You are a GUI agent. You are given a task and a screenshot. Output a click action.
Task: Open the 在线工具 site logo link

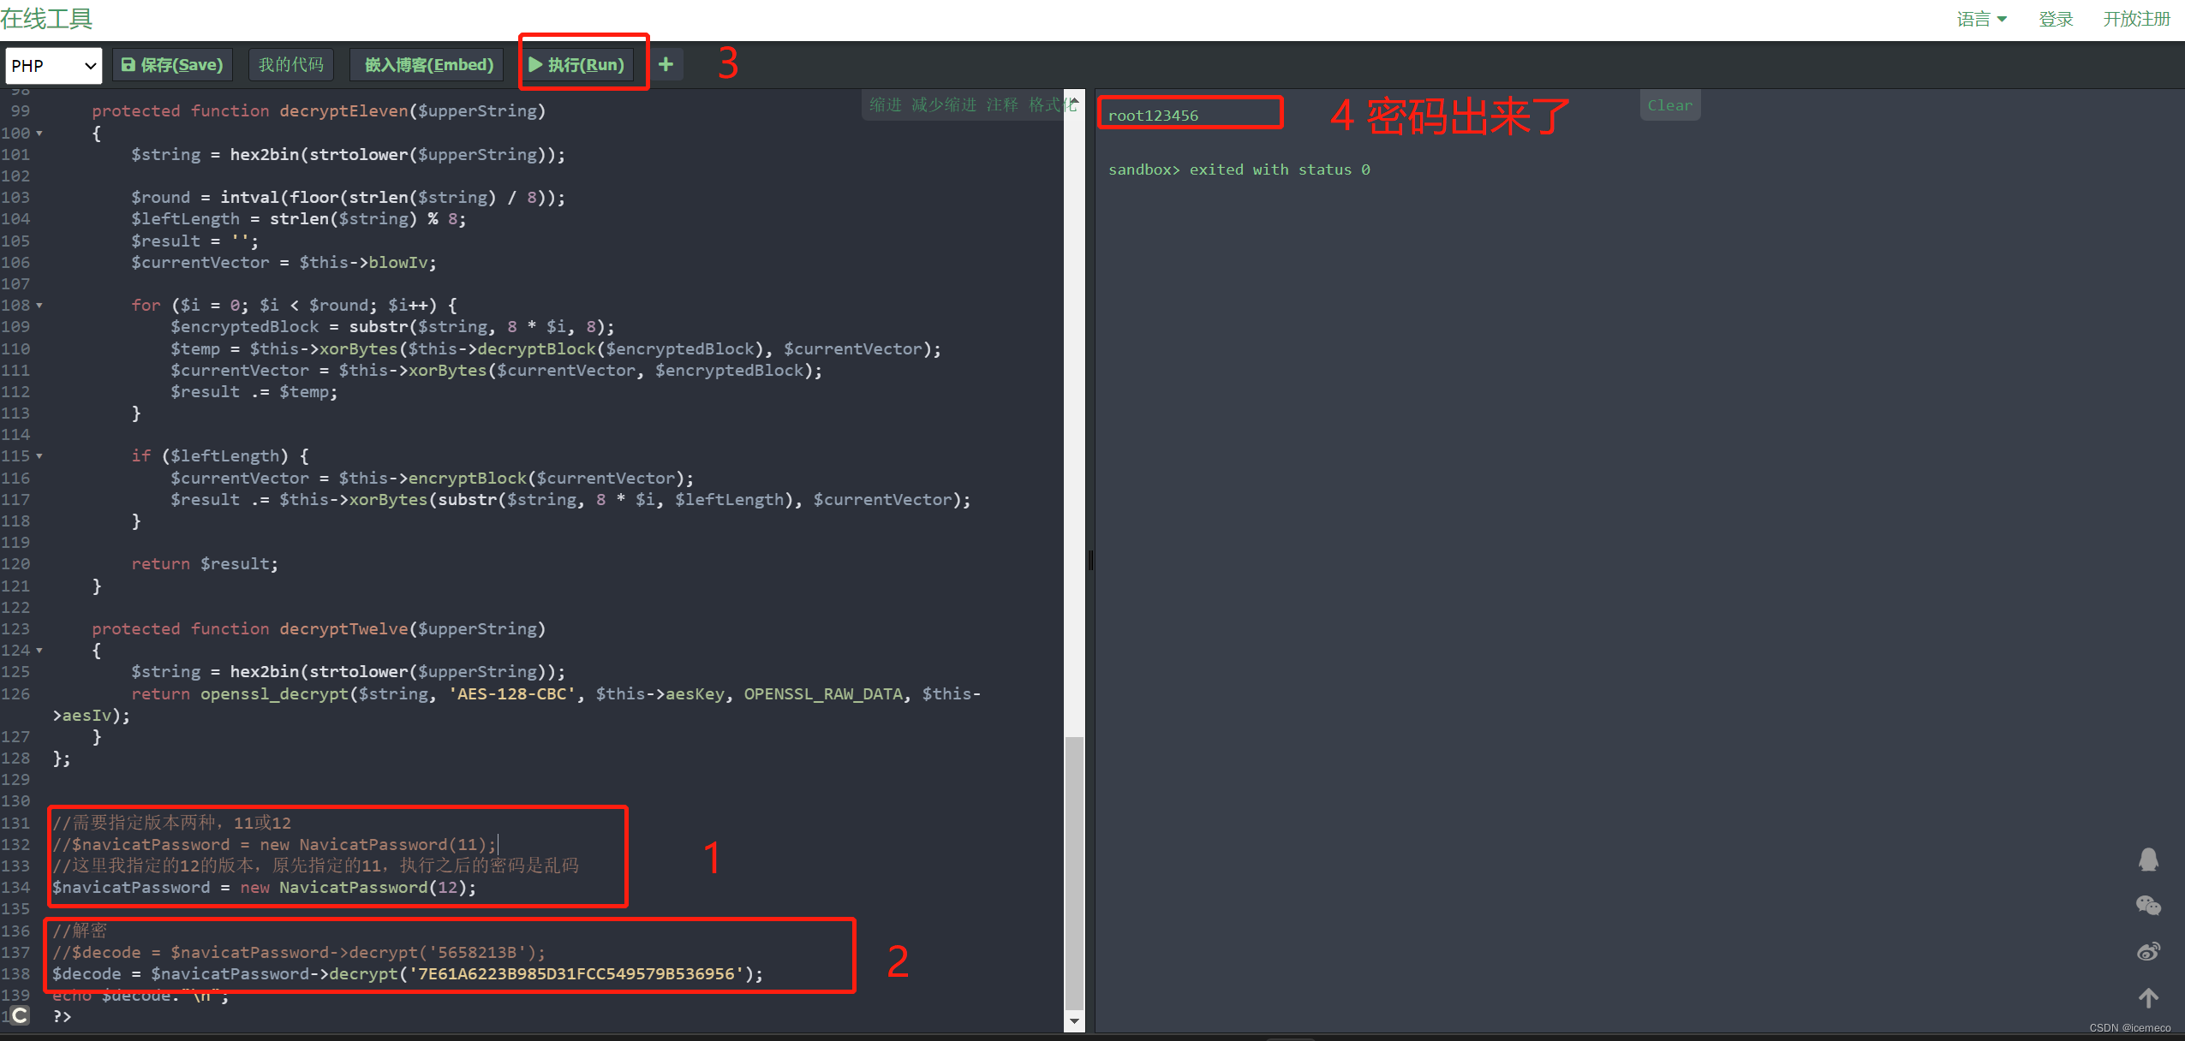point(47,18)
